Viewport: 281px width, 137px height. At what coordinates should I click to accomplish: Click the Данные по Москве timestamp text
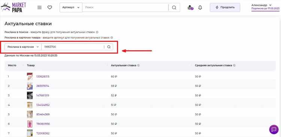(x=31, y=56)
